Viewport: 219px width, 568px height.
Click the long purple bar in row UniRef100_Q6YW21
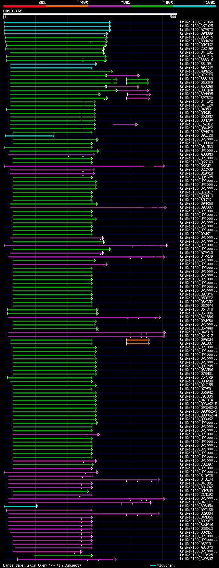(x=85, y=166)
